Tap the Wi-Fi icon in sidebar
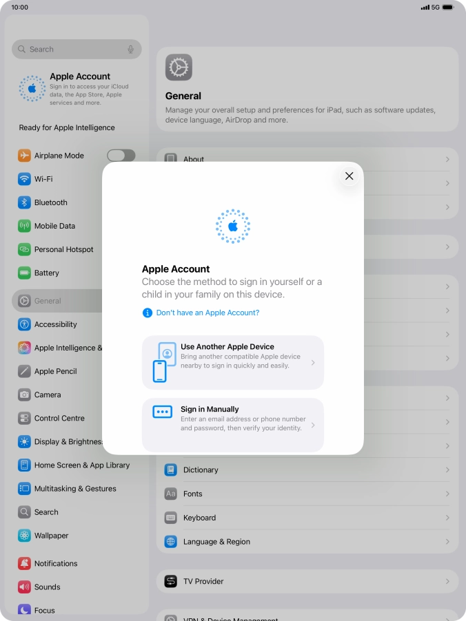 click(25, 179)
